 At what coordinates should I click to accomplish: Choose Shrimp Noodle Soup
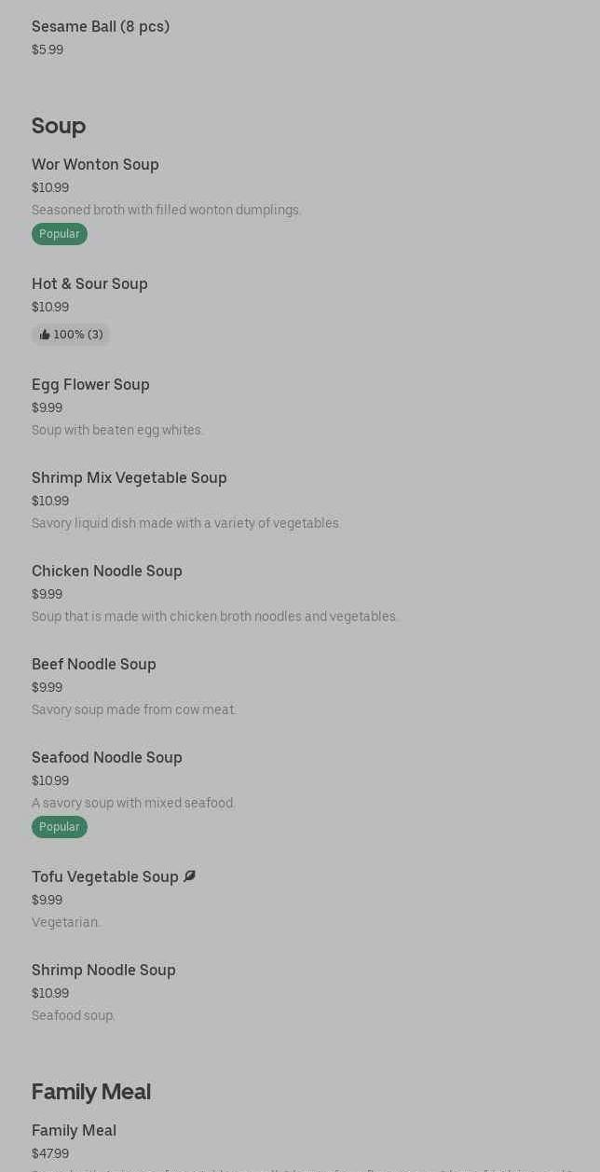pyautogui.click(x=103, y=971)
